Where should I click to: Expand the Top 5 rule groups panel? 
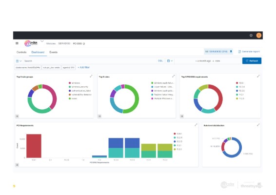click(x=91, y=76)
